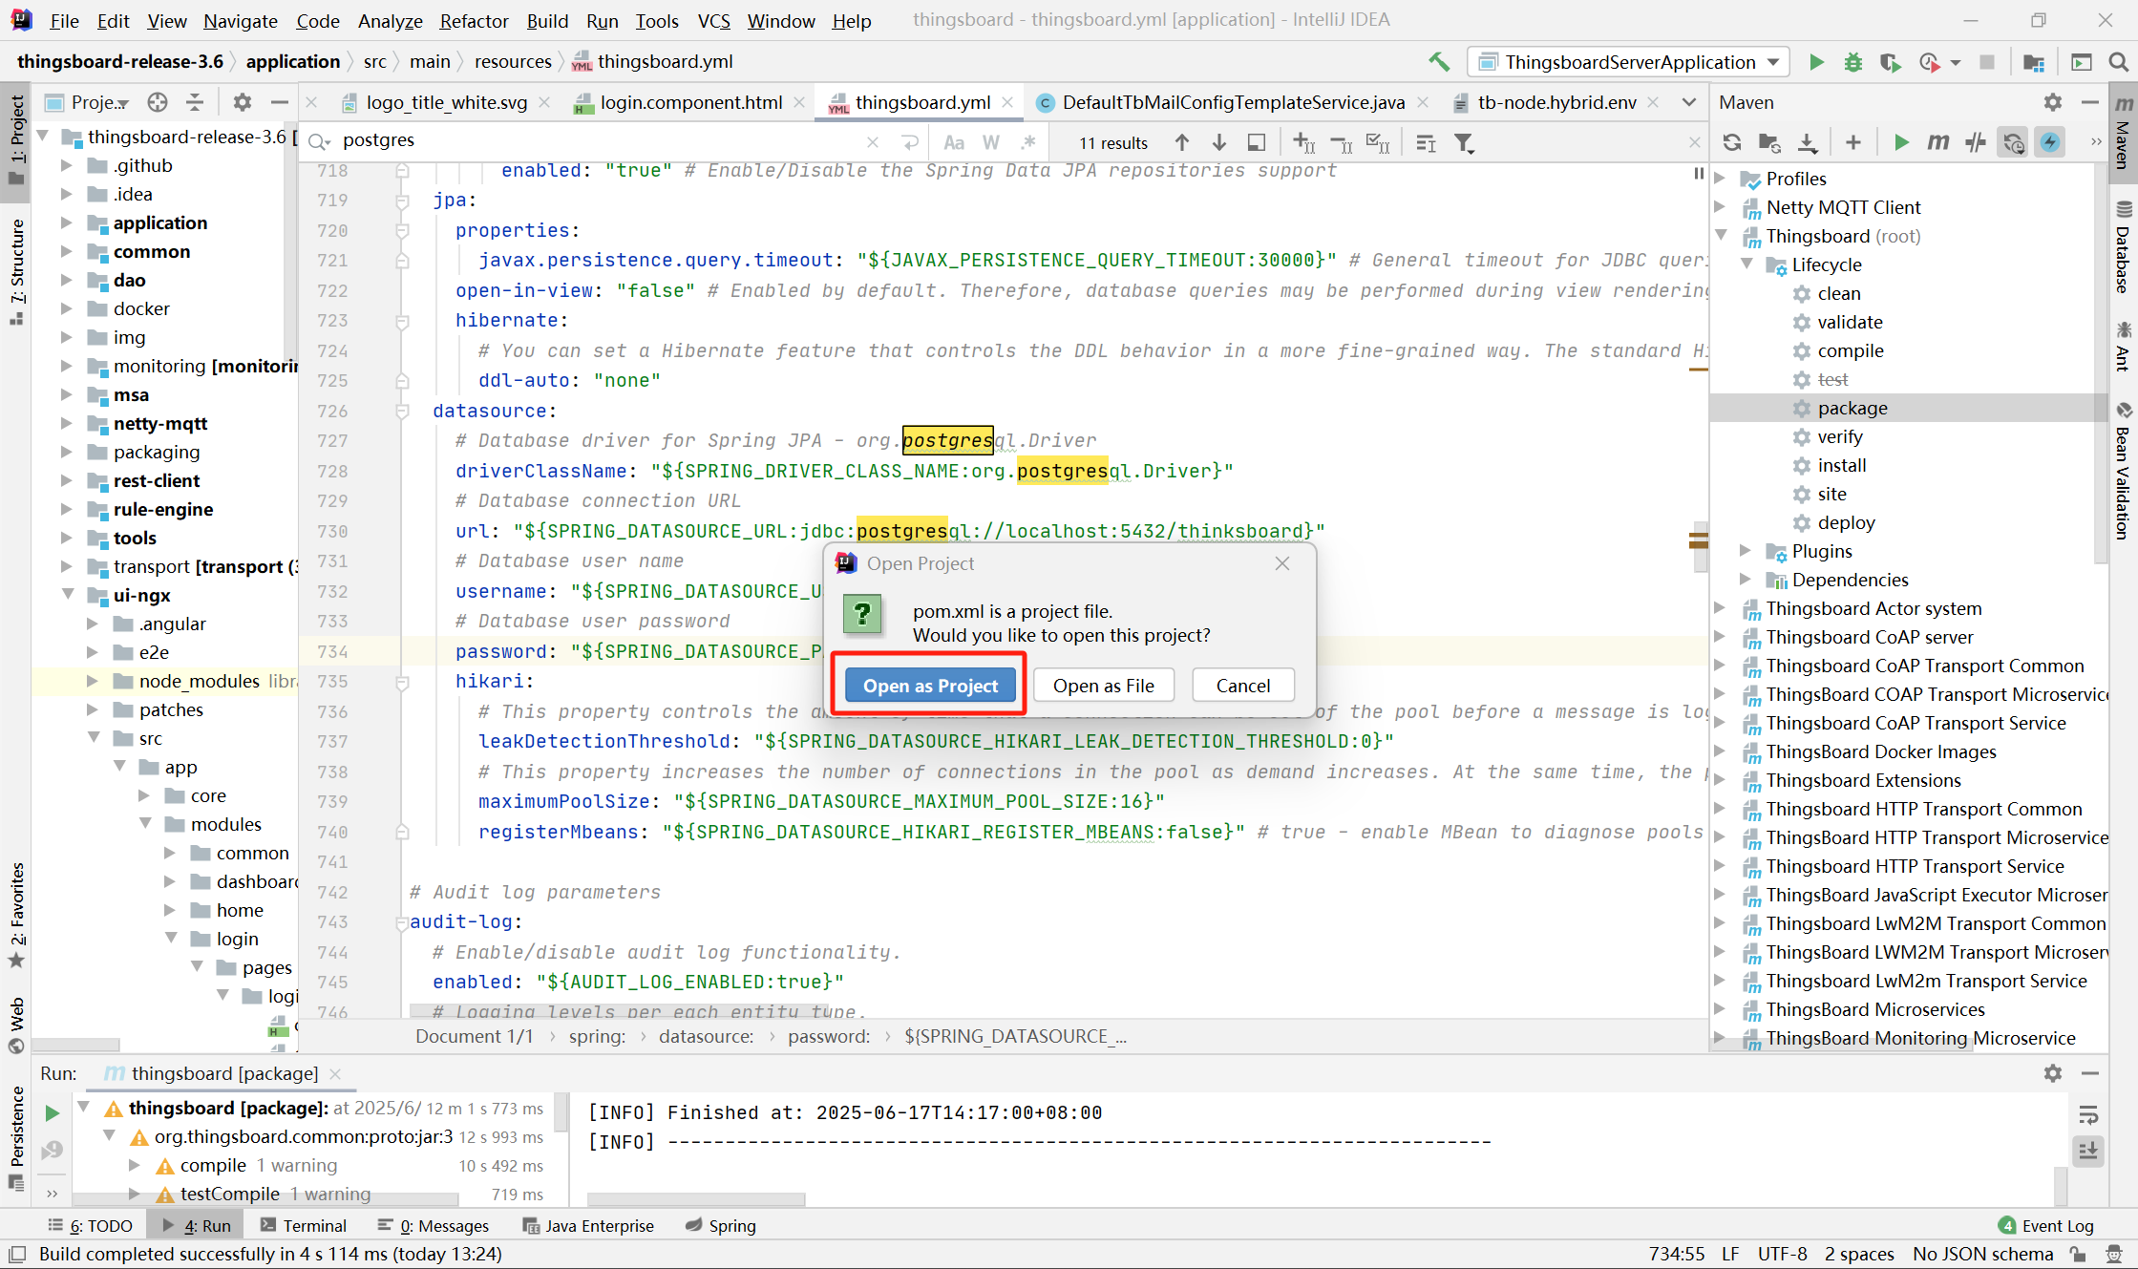Open the VCS menu
Screen dimensions: 2138x1269
713,20
